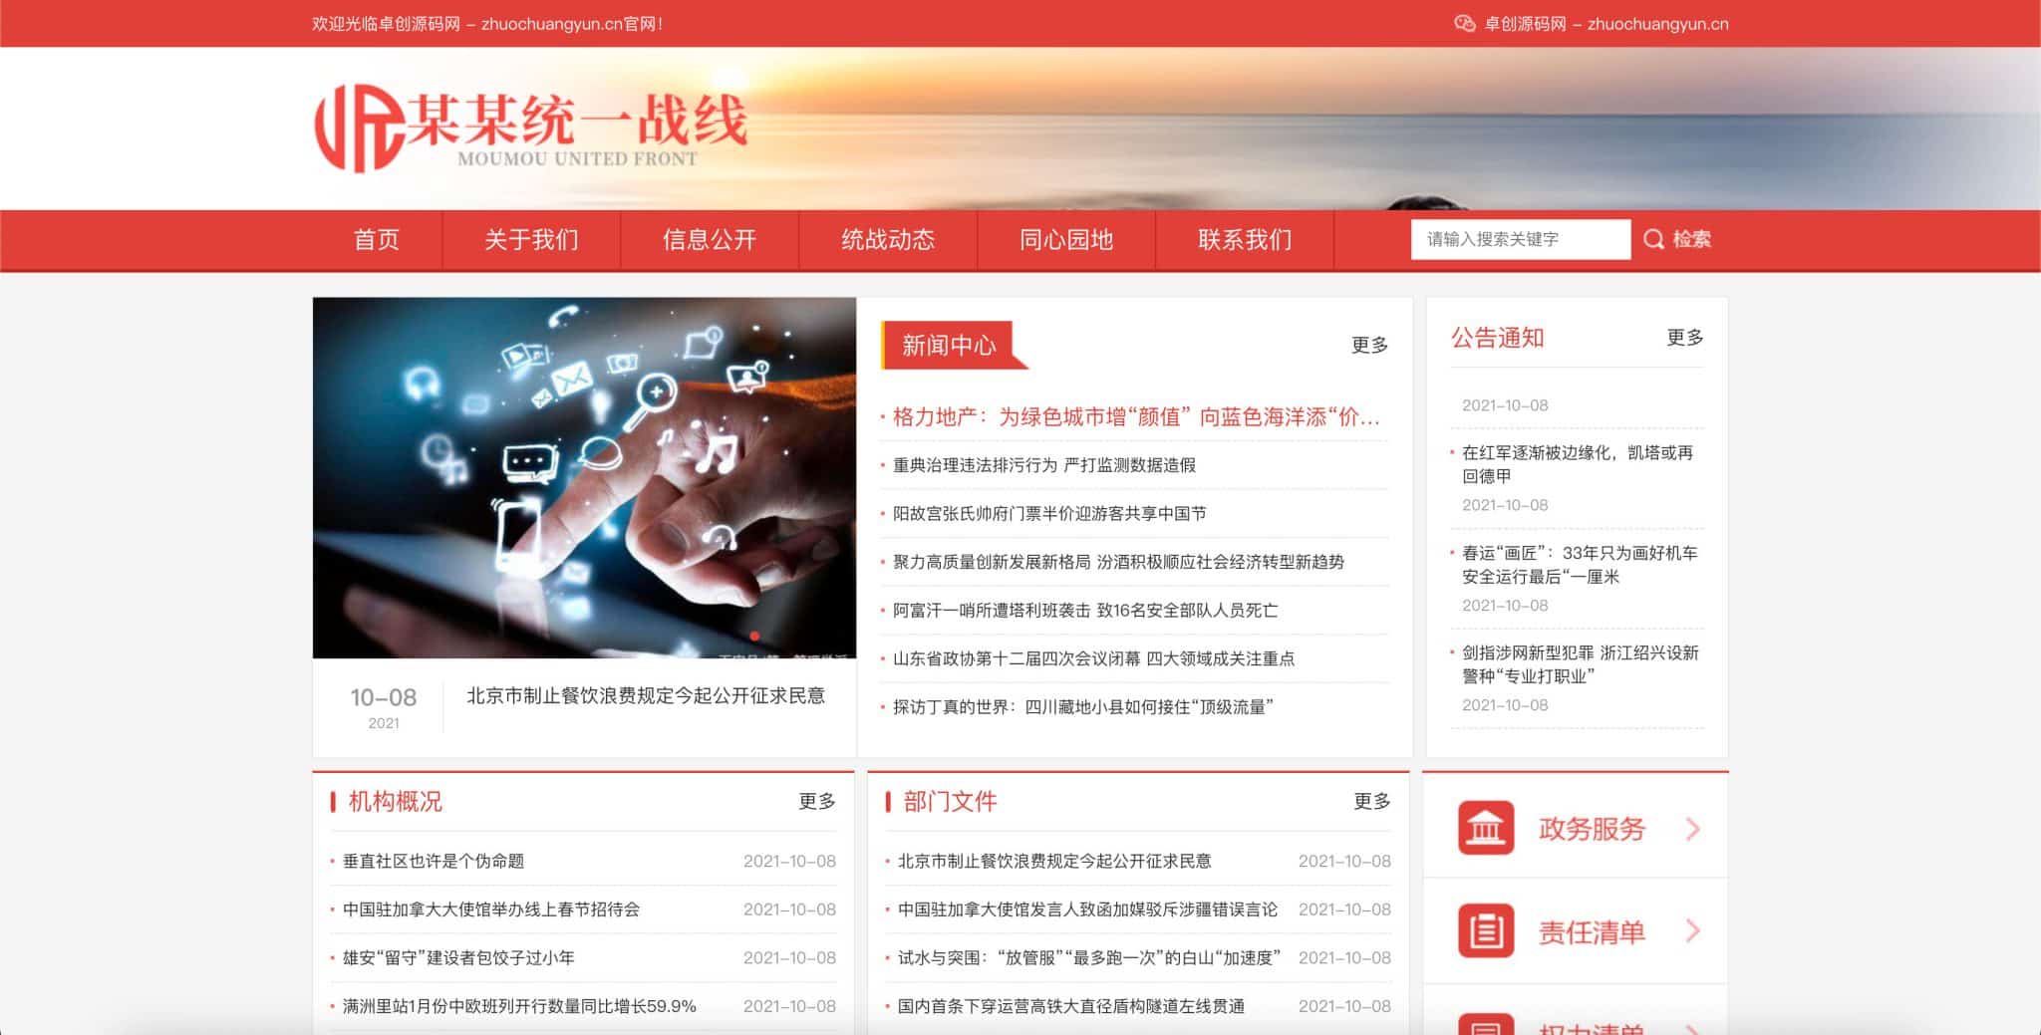Click the red carousel indicator dot
Image resolution: width=2041 pixels, height=1035 pixels.
point(754,636)
